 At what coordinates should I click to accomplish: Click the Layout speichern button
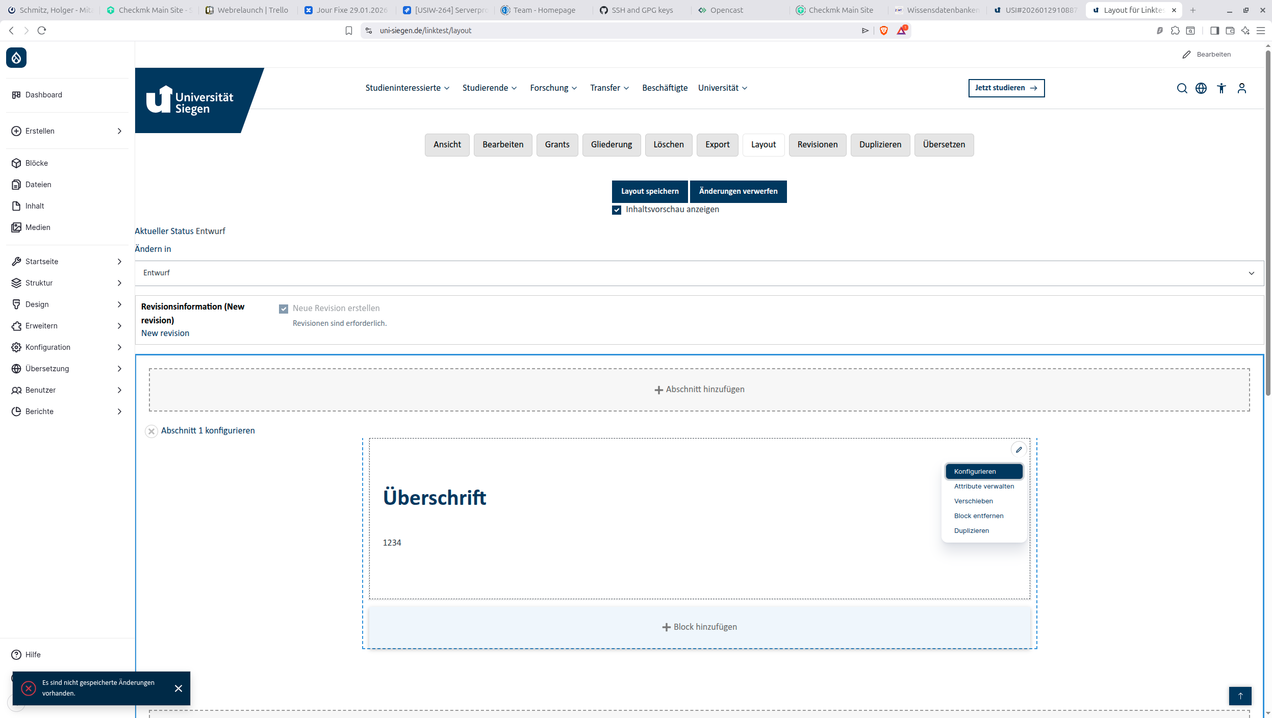pos(649,191)
